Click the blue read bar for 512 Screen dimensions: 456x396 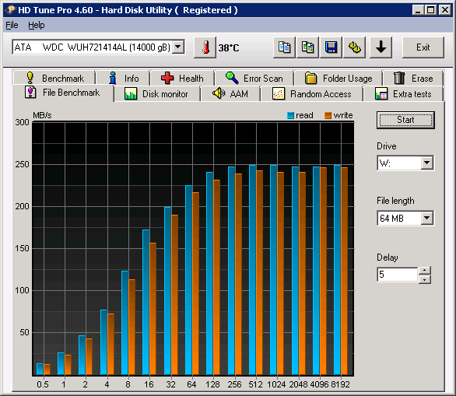(252, 270)
